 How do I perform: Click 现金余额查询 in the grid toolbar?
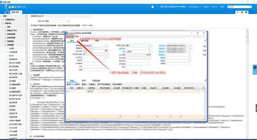tap(117, 84)
